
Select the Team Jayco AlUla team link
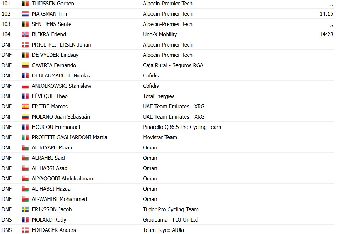(163, 230)
